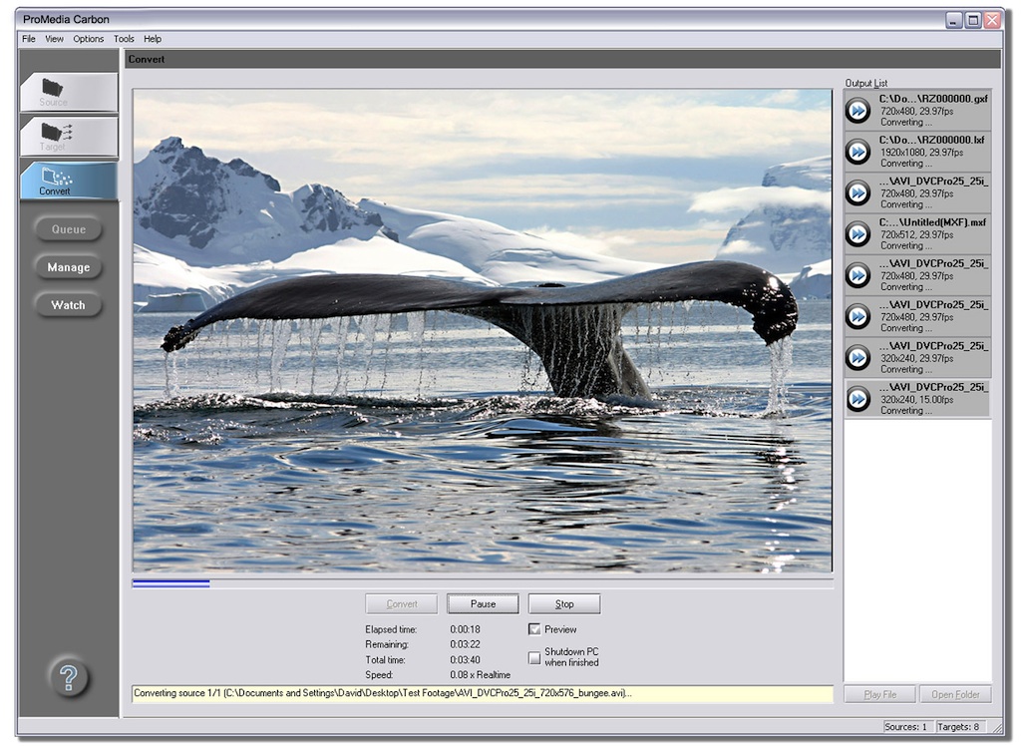The image size is (1021, 746).
Task: Click the Untitled(MXF).mxf output item icon
Action: 858,233
